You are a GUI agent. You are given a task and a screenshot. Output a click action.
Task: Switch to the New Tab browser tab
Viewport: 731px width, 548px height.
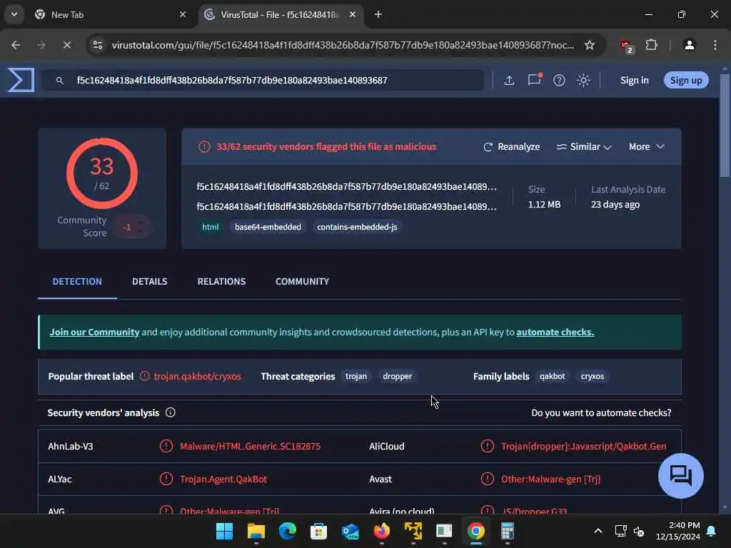pos(110,15)
